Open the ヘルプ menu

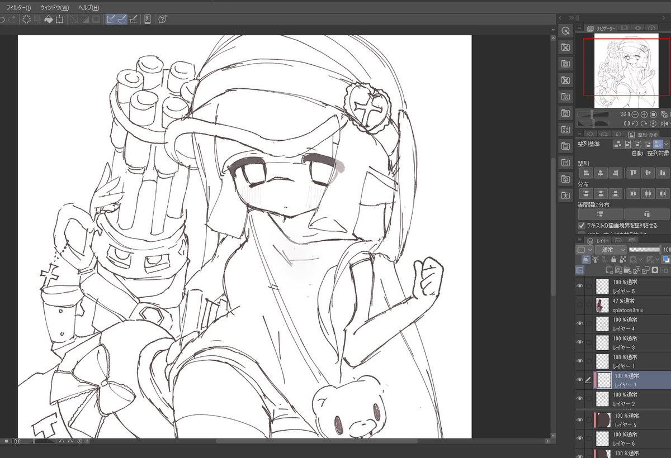[89, 8]
